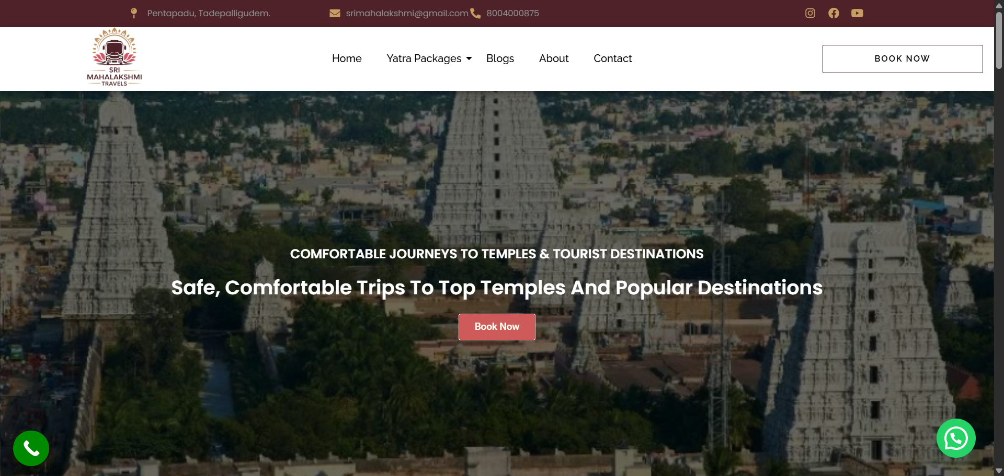Click the phone handset icon in top bar
The height and width of the screenshot is (476, 1004).
click(x=475, y=13)
